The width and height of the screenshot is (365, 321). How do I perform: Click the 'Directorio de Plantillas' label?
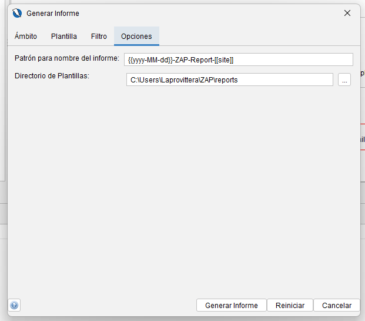(52, 76)
